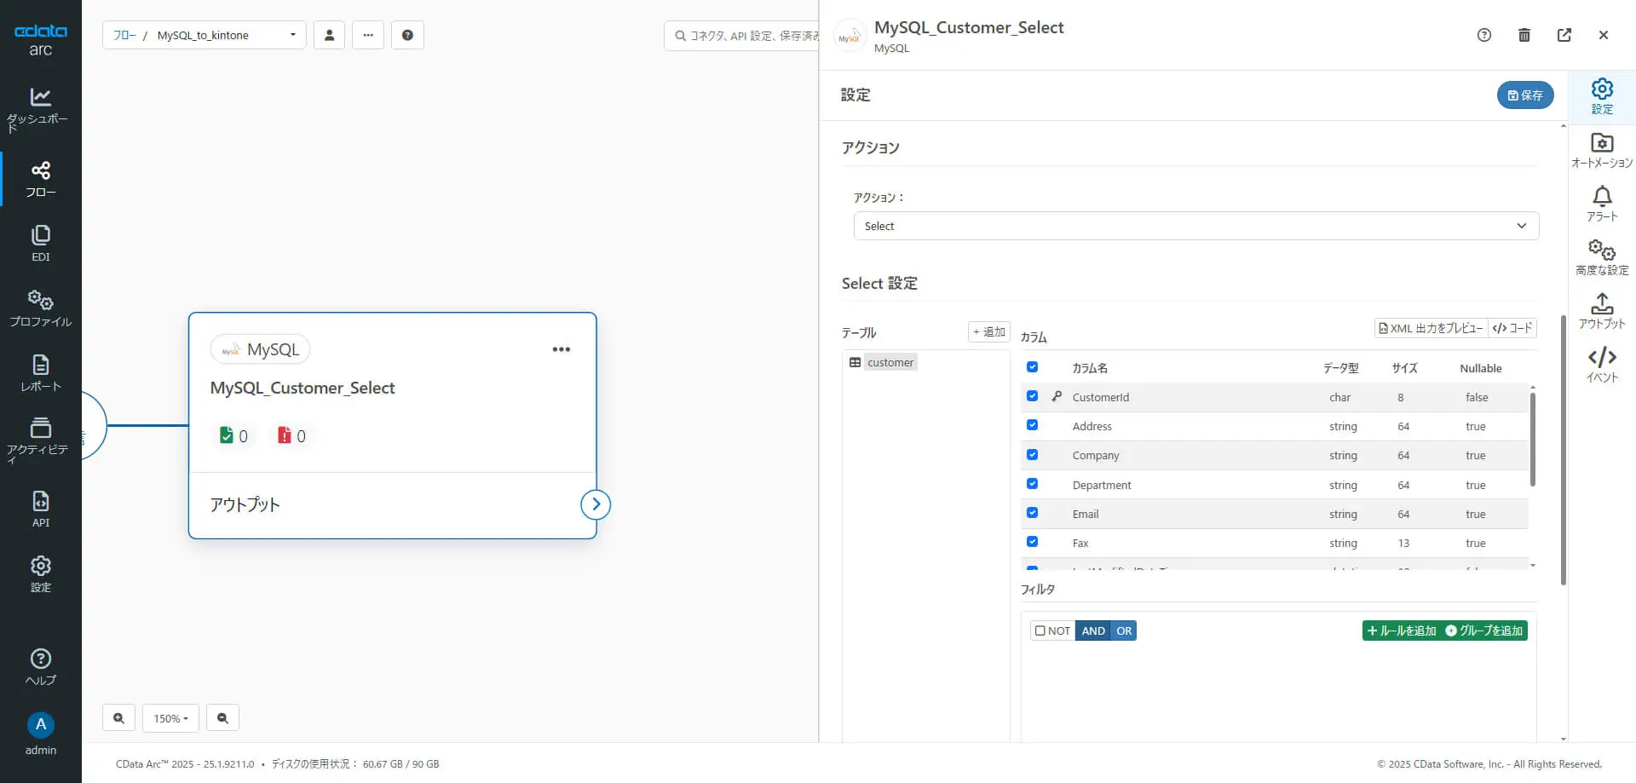This screenshot has height=783, width=1636.
Task: Switch to the Automation tab
Action: (1602, 150)
